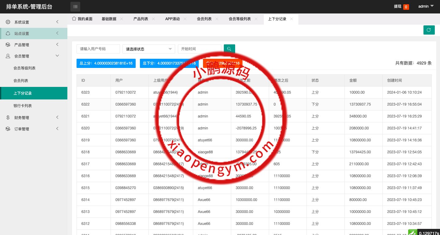Click the 产品管理 cube icon
The height and width of the screenshot is (235, 440).
click(x=8, y=45)
